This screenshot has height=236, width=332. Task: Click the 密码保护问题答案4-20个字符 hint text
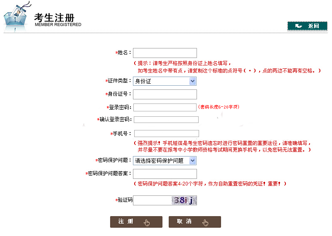pyautogui.click(x=210, y=184)
